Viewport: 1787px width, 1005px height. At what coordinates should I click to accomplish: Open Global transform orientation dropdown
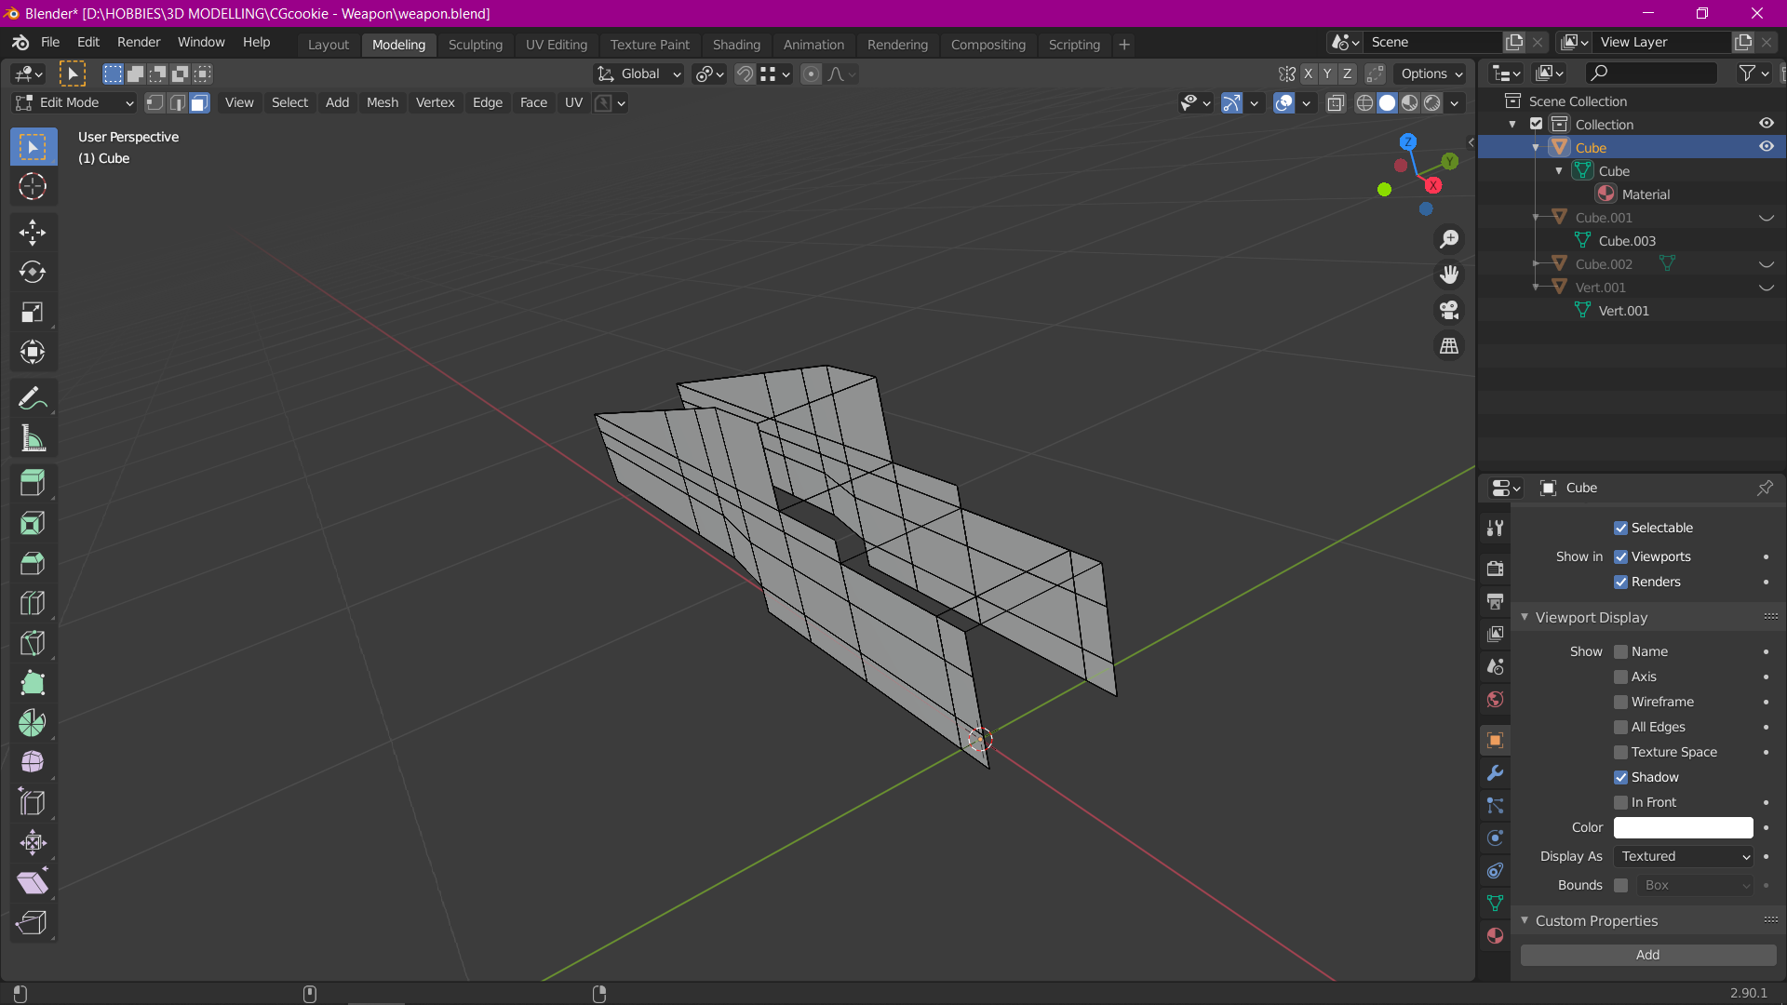coord(639,74)
